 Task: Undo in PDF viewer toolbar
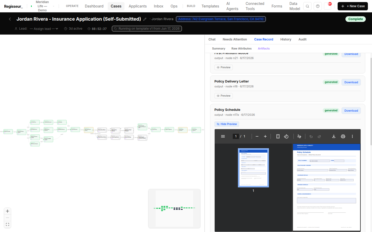click(311, 136)
